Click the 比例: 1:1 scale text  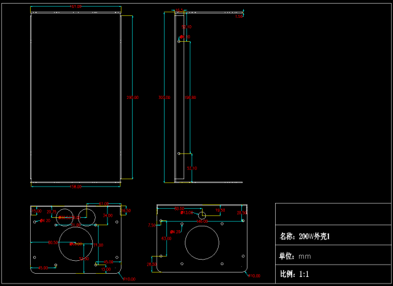coord(295,274)
